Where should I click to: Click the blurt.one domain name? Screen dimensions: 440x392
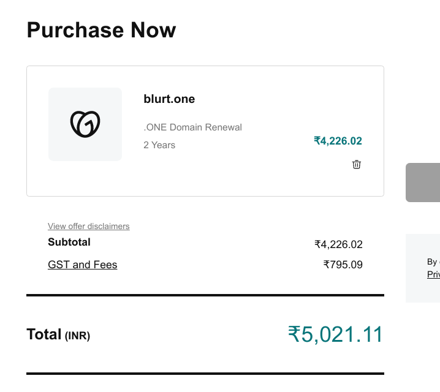tap(169, 99)
